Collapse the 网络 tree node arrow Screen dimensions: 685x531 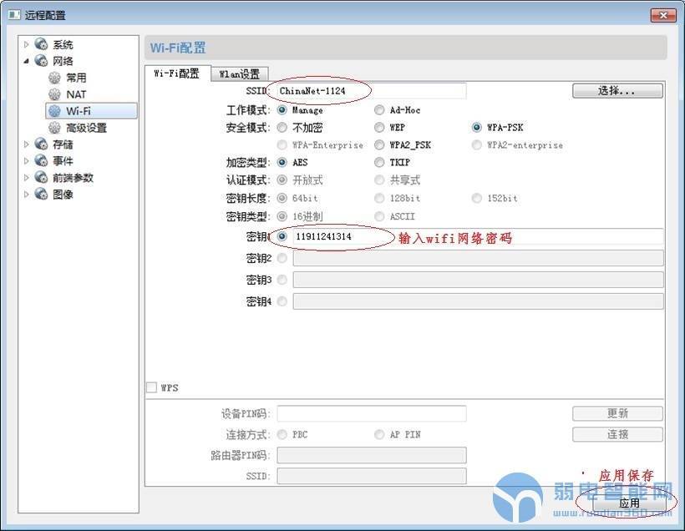click(x=27, y=61)
